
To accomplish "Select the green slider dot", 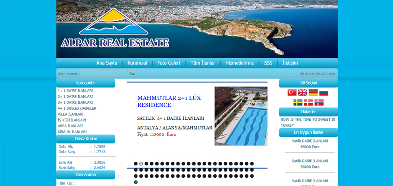I will [135, 182].
